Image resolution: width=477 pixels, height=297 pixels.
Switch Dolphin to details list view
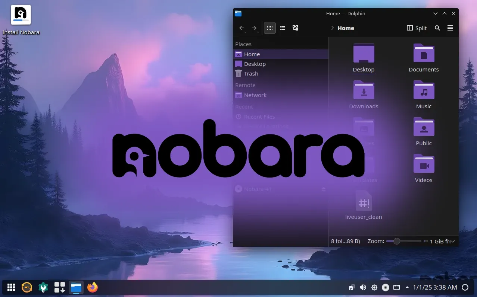[x=283, y=28]
